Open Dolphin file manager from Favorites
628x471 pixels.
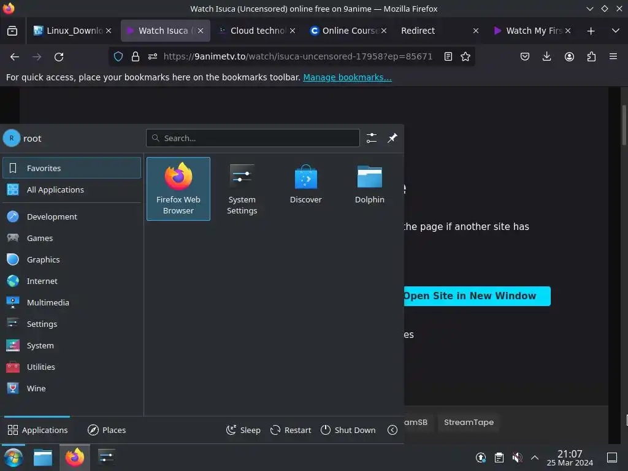369,189
